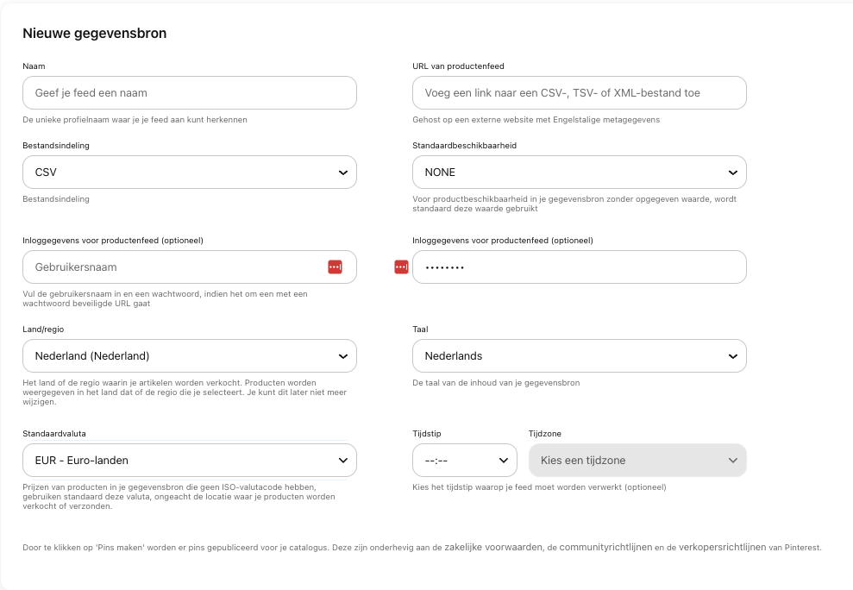
Task: Open the zakelijke voorwaarden link
Action: point(493,547)
